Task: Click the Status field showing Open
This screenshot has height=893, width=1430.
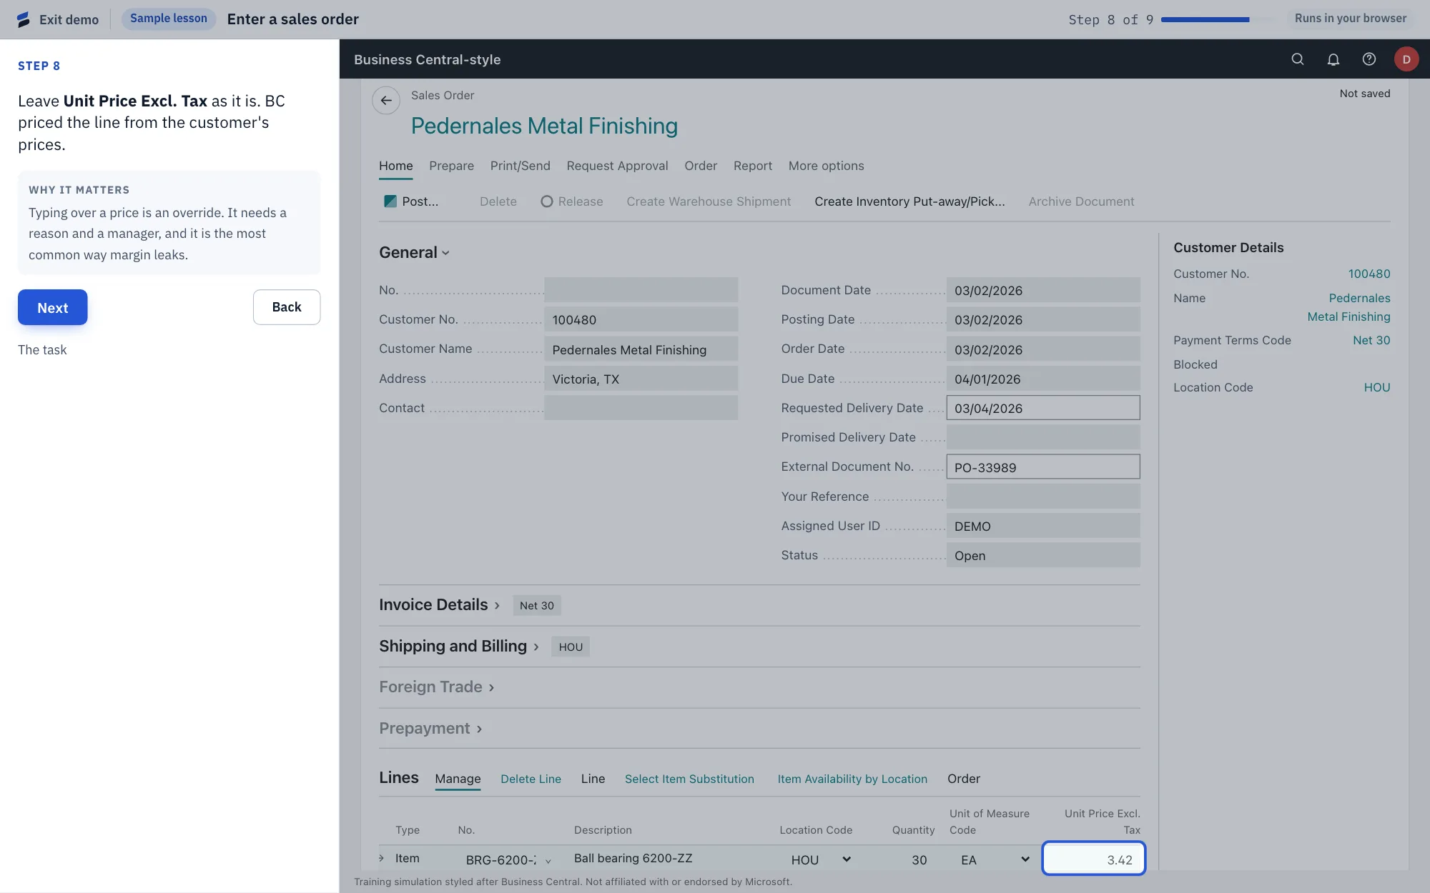Action: pyautogui.click(x=1043, y=555)
